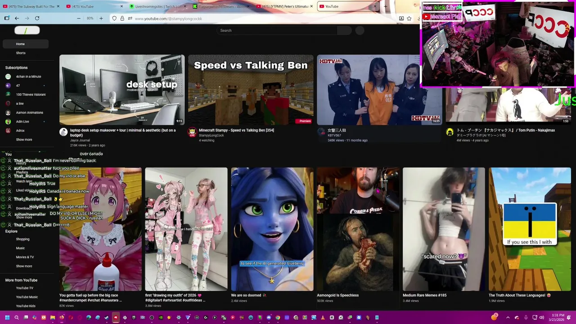Click the install app icon in the address bar
Image resolution: width=576 pixels, height=324 pixels.
click(x=401, y=18)
